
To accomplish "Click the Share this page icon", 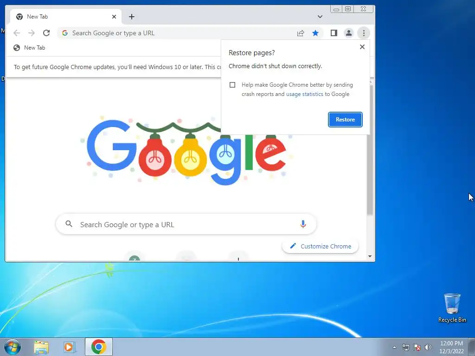I will [x=301, y=33].
